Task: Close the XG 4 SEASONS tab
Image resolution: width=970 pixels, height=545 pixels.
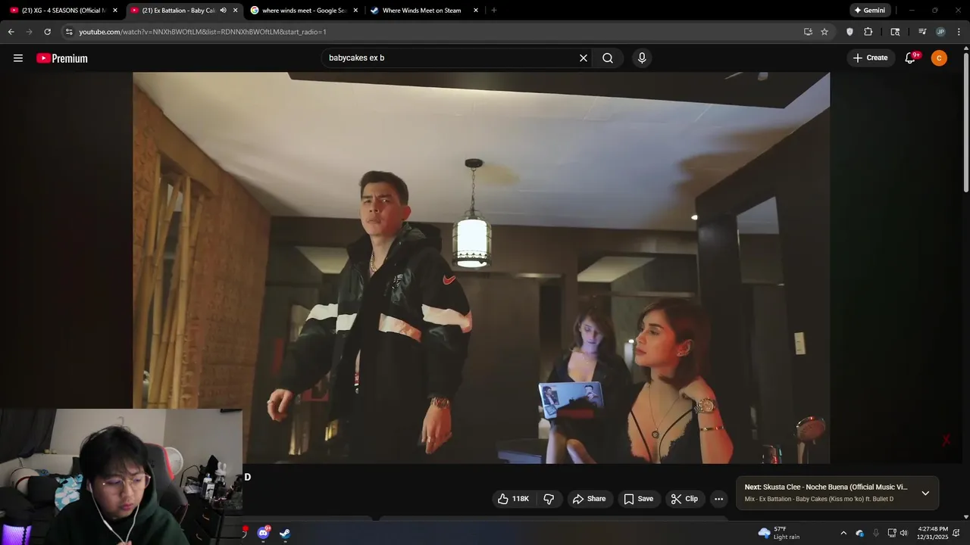Action: coord(115,11)
